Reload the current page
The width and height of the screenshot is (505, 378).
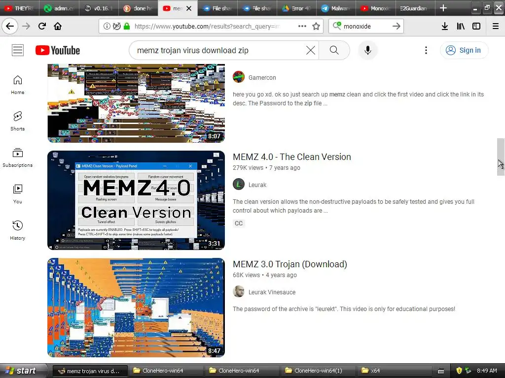42,26
